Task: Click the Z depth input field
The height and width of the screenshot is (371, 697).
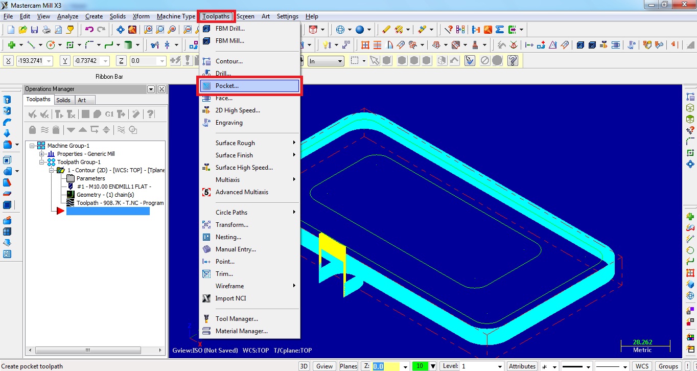Action: 386,366
